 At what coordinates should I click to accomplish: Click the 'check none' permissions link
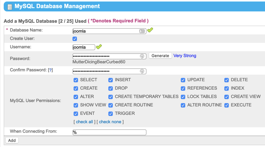pyautogui.click(x=110, y=122)
